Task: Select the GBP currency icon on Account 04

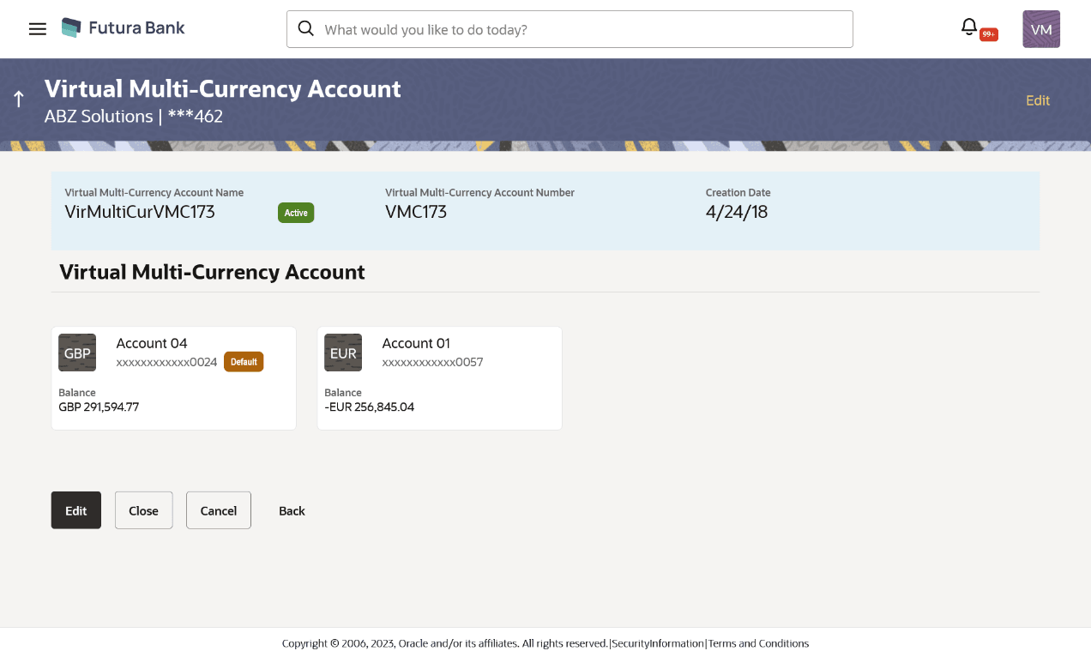Action: point(77,353)
